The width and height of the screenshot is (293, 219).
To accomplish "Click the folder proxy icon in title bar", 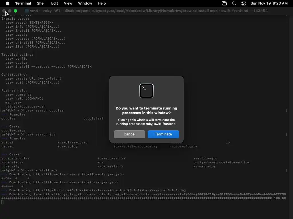I will coord(27,11).
